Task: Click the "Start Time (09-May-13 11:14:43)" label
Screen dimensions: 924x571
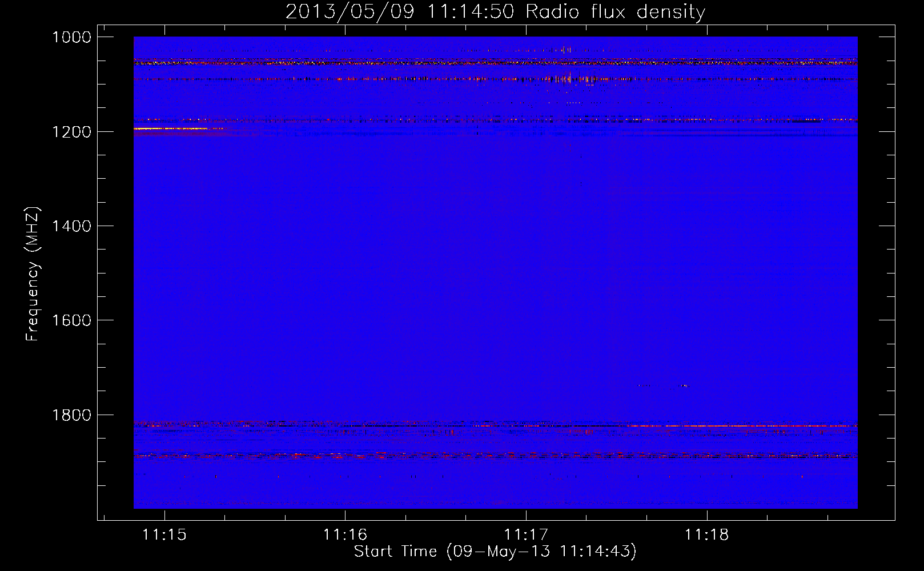Action: click(x=495, y=551)
